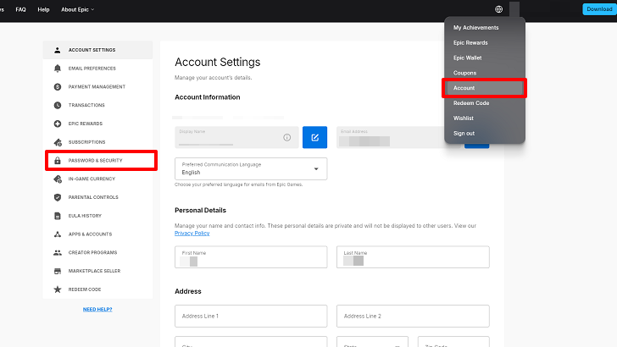Edit display name with blue pencil button
The image size is (617, 347).
point(314,137)
